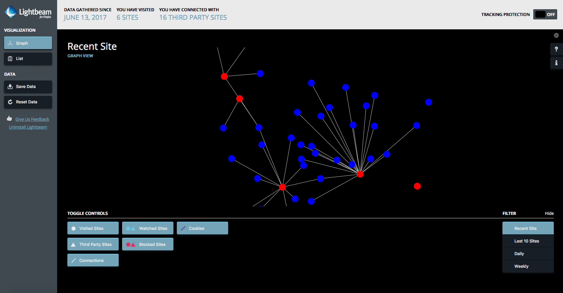
Task: Click the Lightbeam logo icon
Action: 11,12
